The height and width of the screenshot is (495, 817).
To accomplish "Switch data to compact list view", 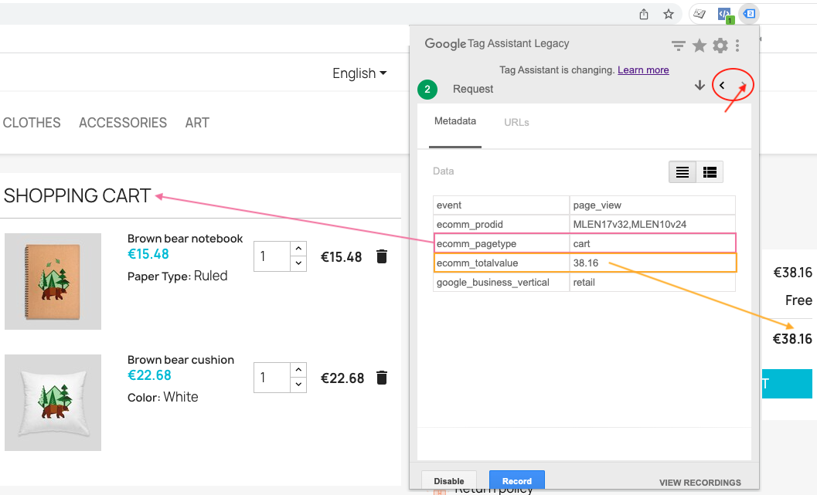I will pyautogui.click(x=683, y=172).
